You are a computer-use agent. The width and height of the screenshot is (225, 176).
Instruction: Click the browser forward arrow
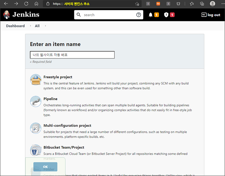16,3
